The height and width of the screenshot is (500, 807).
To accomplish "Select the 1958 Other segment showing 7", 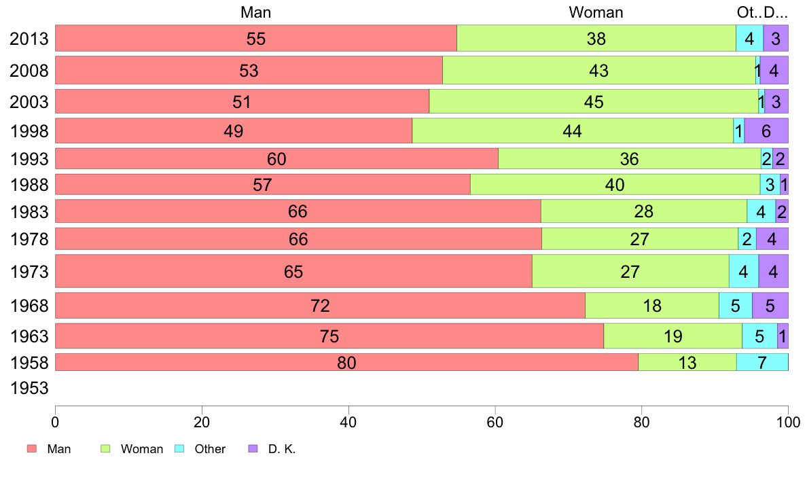I will pyautogui.click(x=762, y=363).
